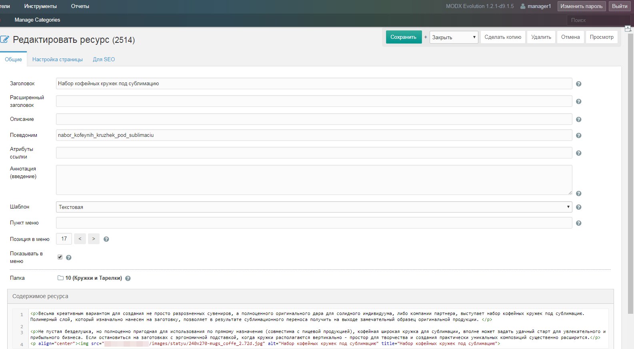Switch to the Настройка страницы tab

pyautogui.click(x=58, y=59)
